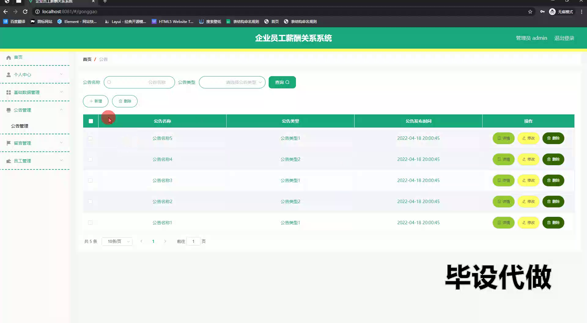Click 首页 breadcrumb link

point(87,59)
